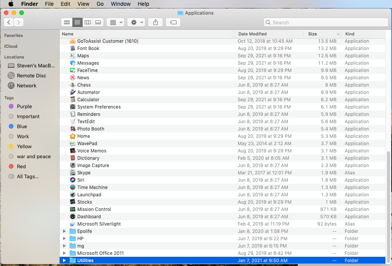Click the Edit Tags button

[x=173, y=23]
